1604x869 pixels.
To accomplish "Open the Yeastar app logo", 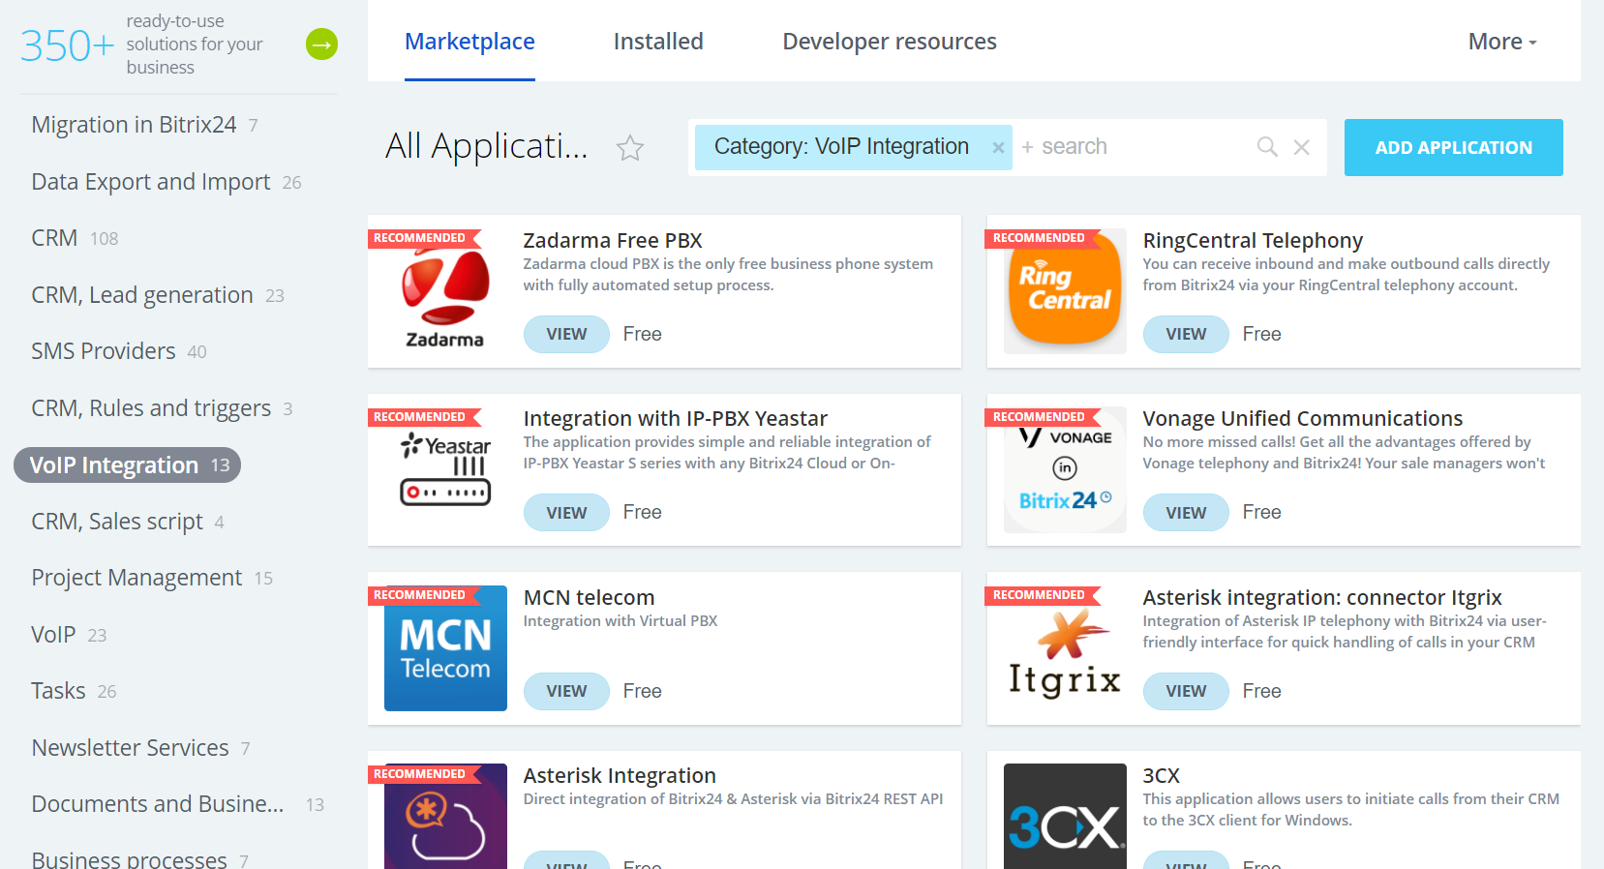I will (445, 469).
